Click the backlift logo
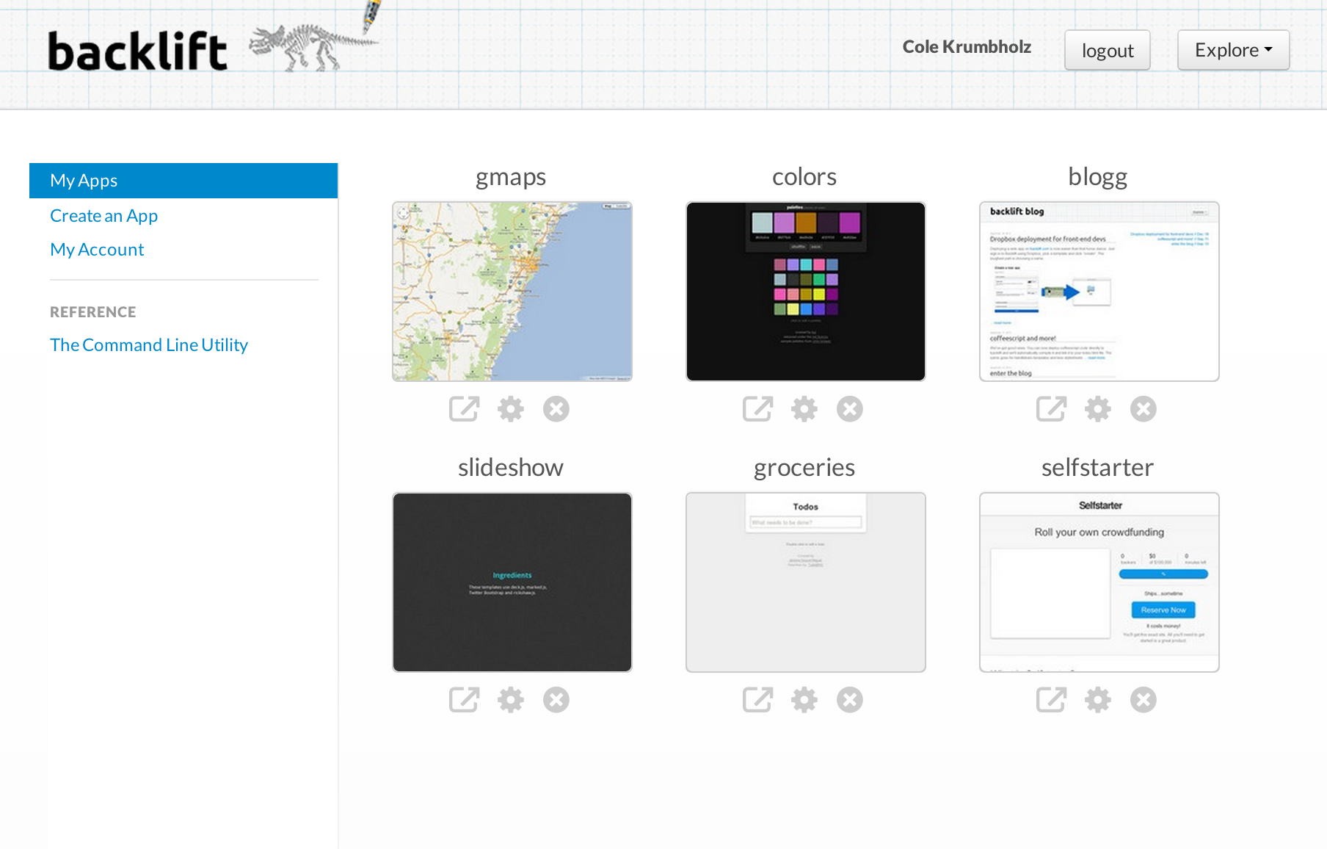1327x849 pixels. tap(138, 51)
